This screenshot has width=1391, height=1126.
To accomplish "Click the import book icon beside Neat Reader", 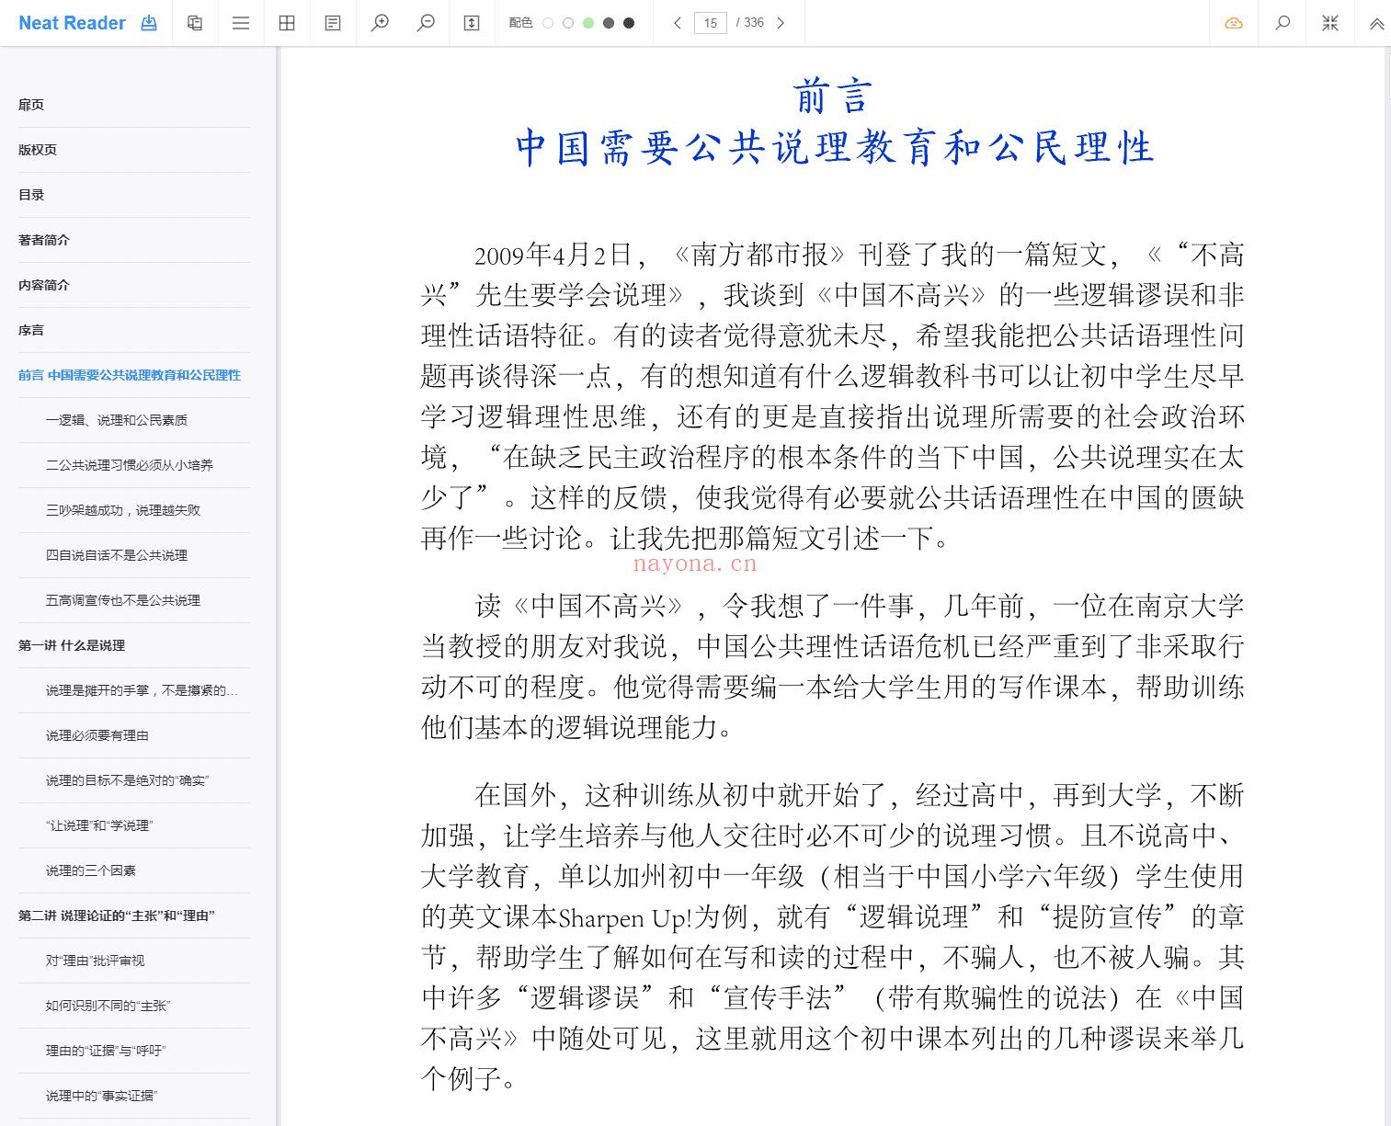I will [149, 23].
